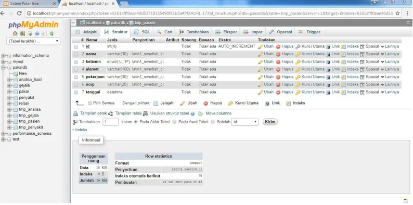
Task: Open Lainnya dropdown for tanggal row
Action: (x=390, y=92)
